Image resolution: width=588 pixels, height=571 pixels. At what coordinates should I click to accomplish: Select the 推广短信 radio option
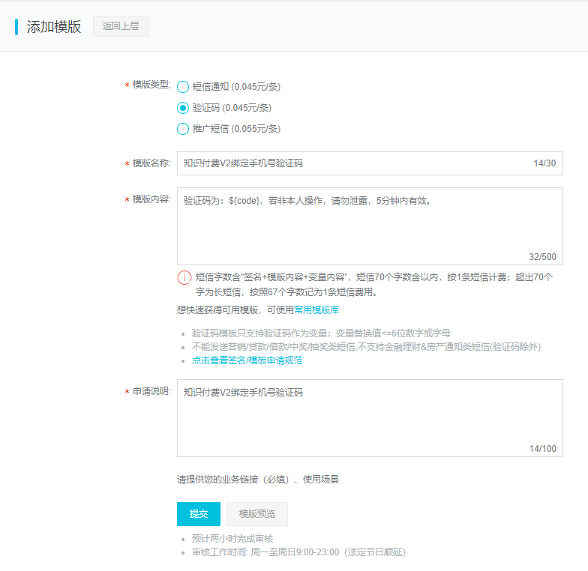[x=183, y=129]
